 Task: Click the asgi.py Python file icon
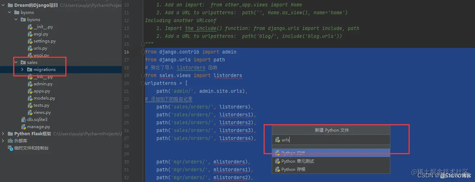click(30, 34)
